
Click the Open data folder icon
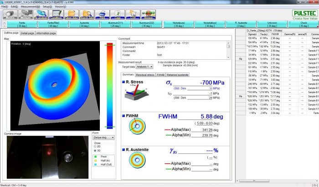pos(71,15)
